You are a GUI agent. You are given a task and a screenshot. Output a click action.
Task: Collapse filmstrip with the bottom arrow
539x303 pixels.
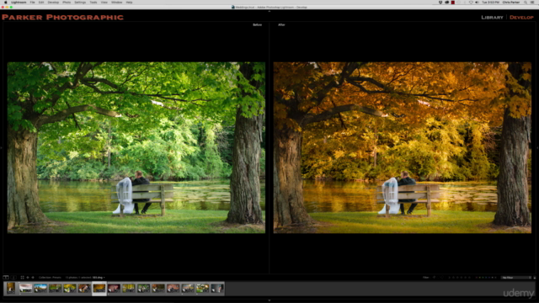[x=269, y=300]
